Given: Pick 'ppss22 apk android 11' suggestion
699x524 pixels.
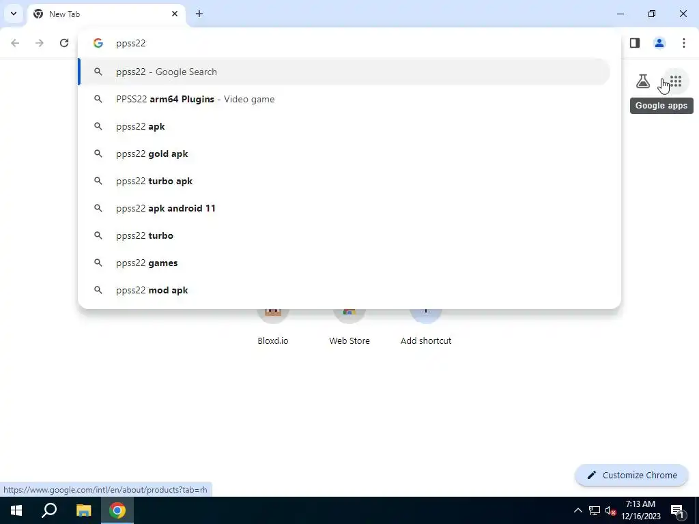Looking at the screenshot, I should 344,208.
